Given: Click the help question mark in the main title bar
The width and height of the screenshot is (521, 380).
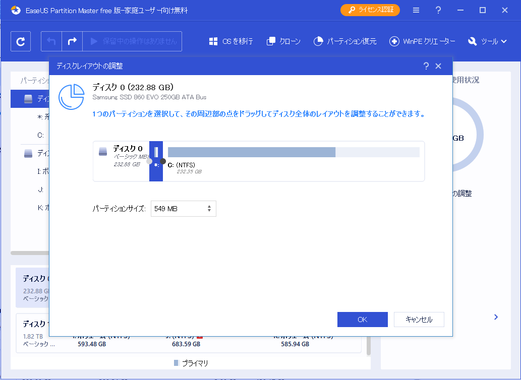Looking at the screenshot, I should pos(438,10).
